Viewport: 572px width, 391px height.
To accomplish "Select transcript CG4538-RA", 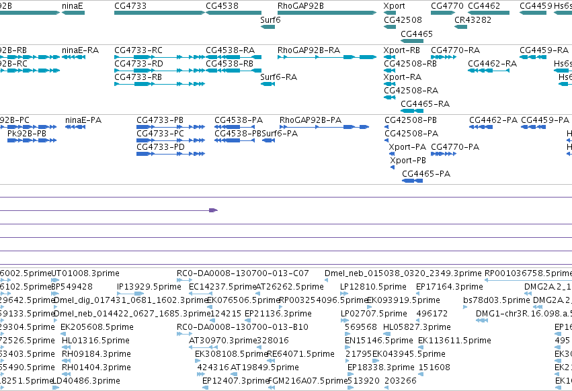I will coord(233,57).
